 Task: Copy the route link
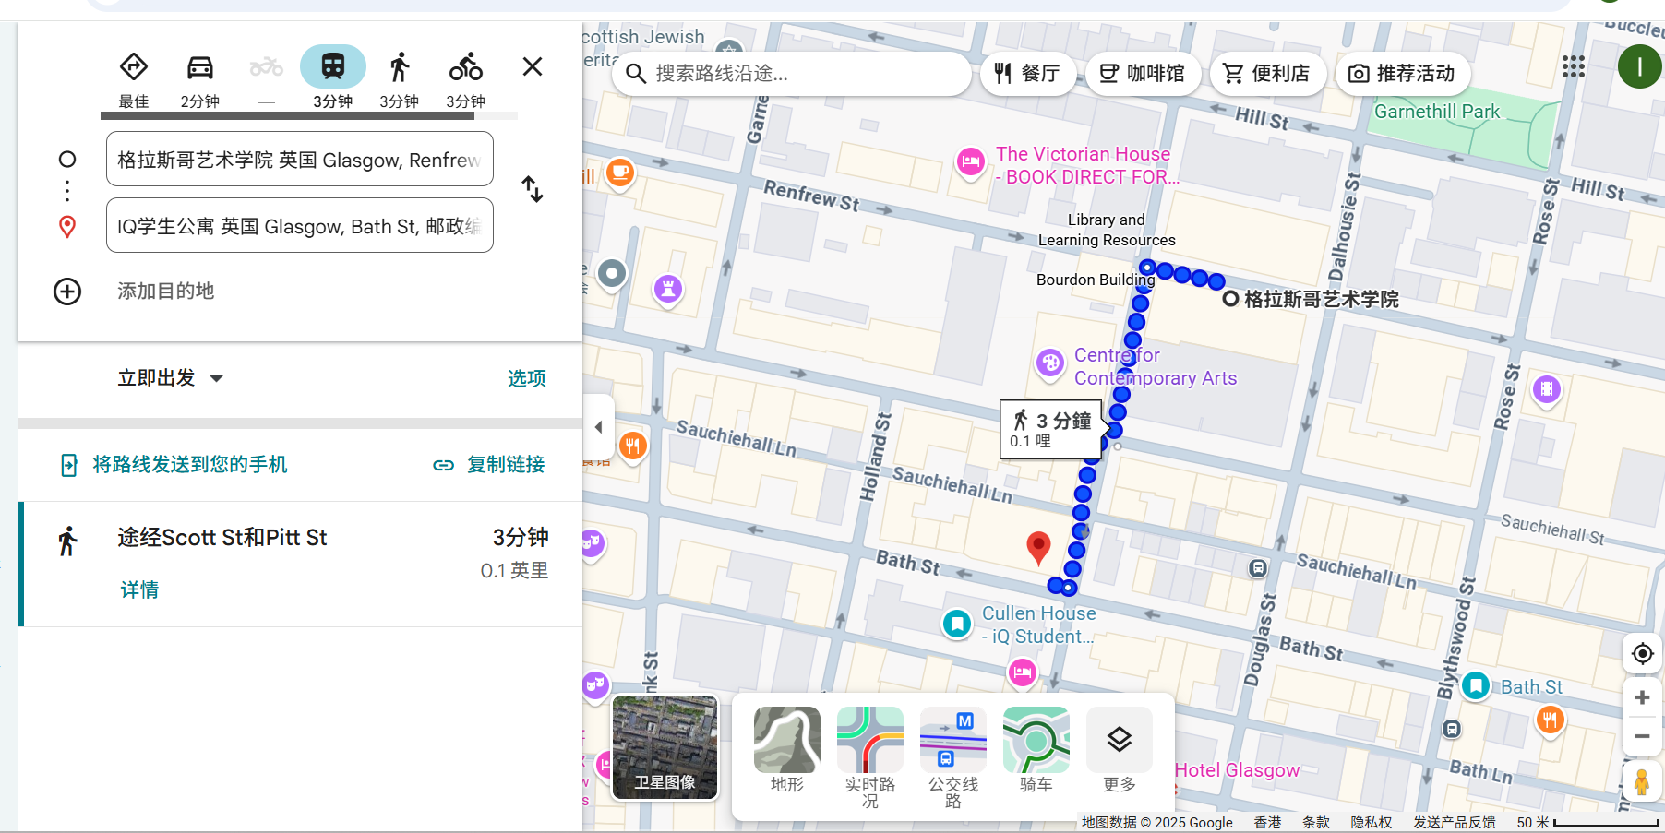489,465
